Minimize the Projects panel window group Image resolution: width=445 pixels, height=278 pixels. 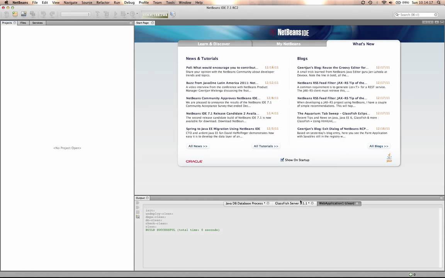131,23
